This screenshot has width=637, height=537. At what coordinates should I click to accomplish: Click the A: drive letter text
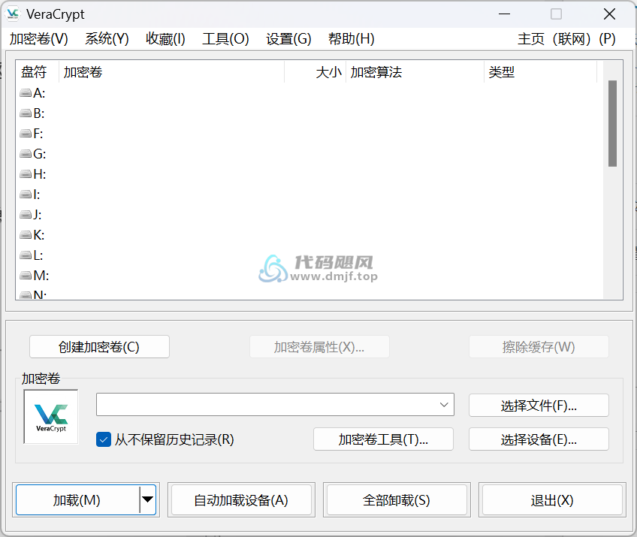click(39, 93)
